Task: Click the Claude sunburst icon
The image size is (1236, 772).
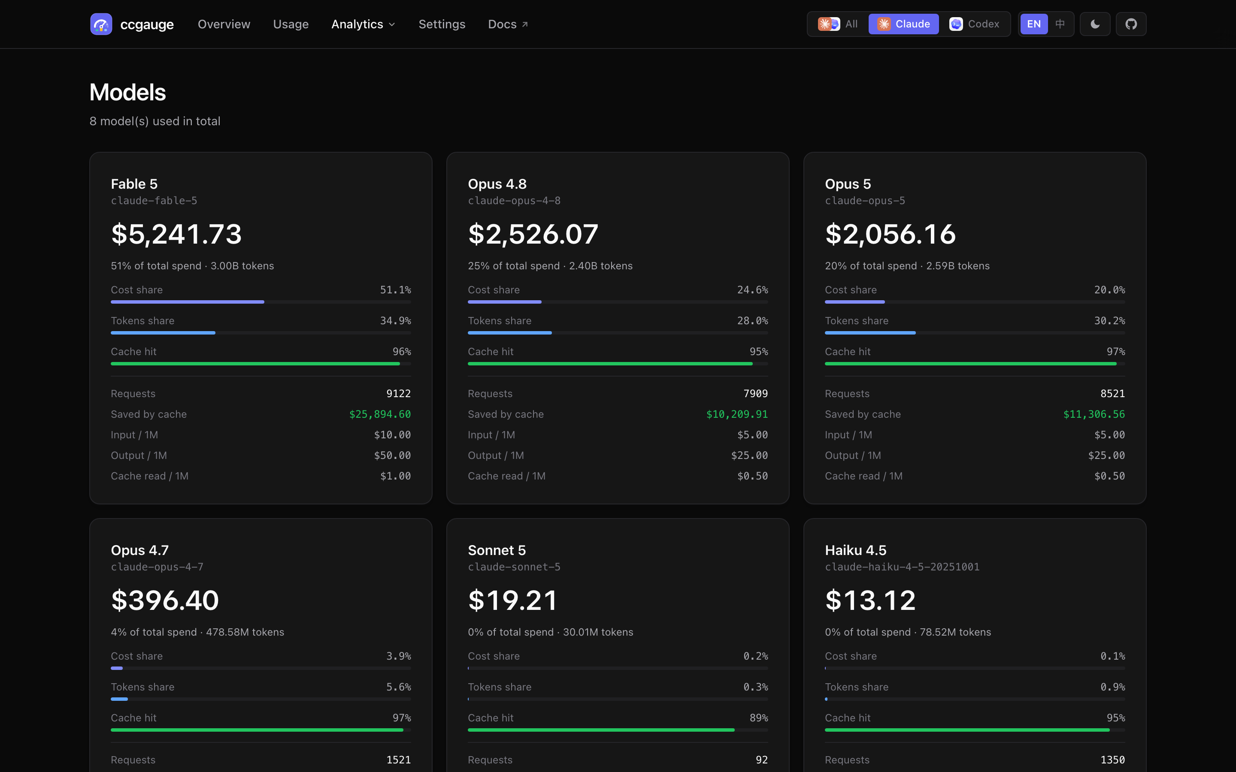Action: pos(884,24)
